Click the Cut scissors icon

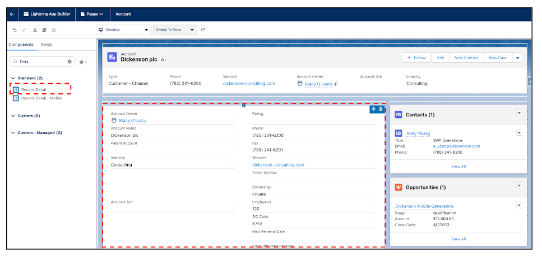tap(35, 30)
